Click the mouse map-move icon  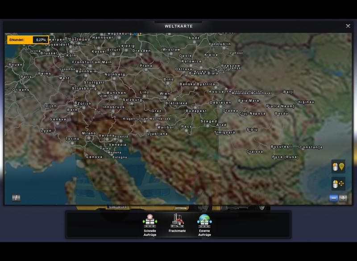338,184
